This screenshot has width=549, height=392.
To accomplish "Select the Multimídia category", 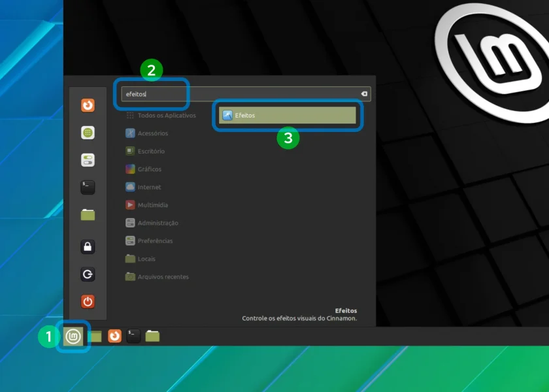I will 146,204.
